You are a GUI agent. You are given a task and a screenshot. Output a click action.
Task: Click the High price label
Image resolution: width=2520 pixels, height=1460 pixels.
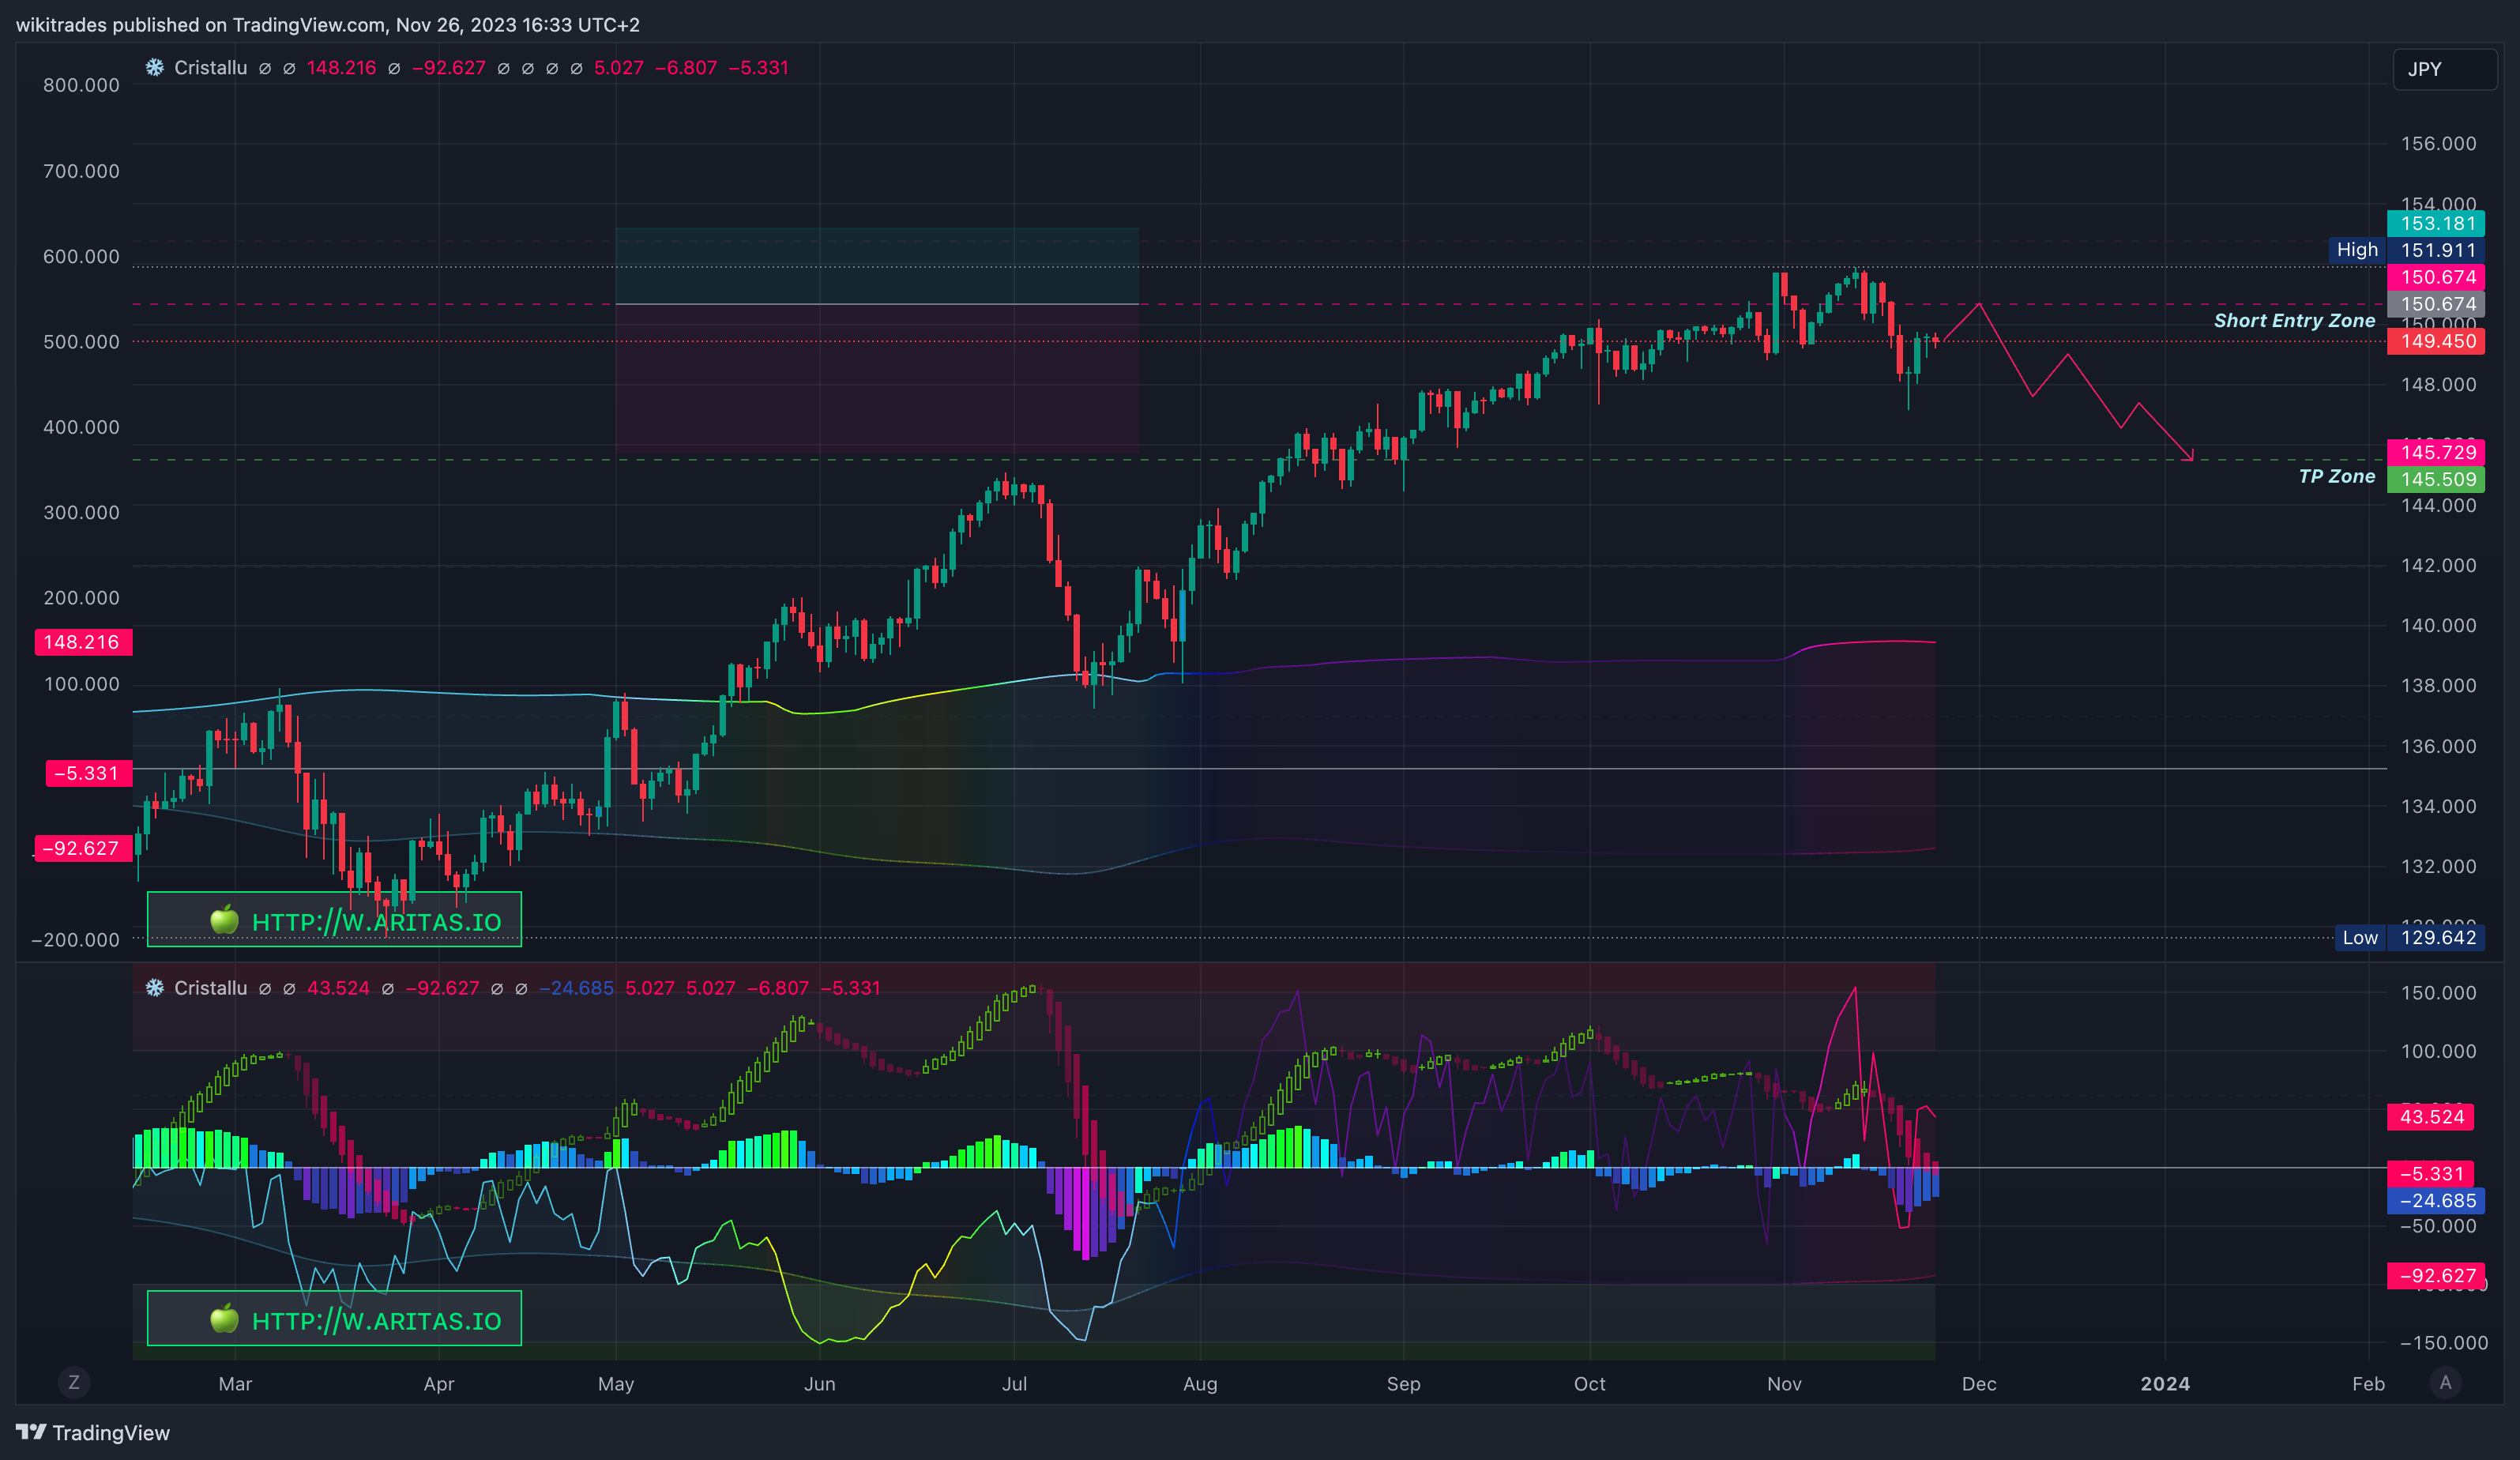[x=2357, y=250]
